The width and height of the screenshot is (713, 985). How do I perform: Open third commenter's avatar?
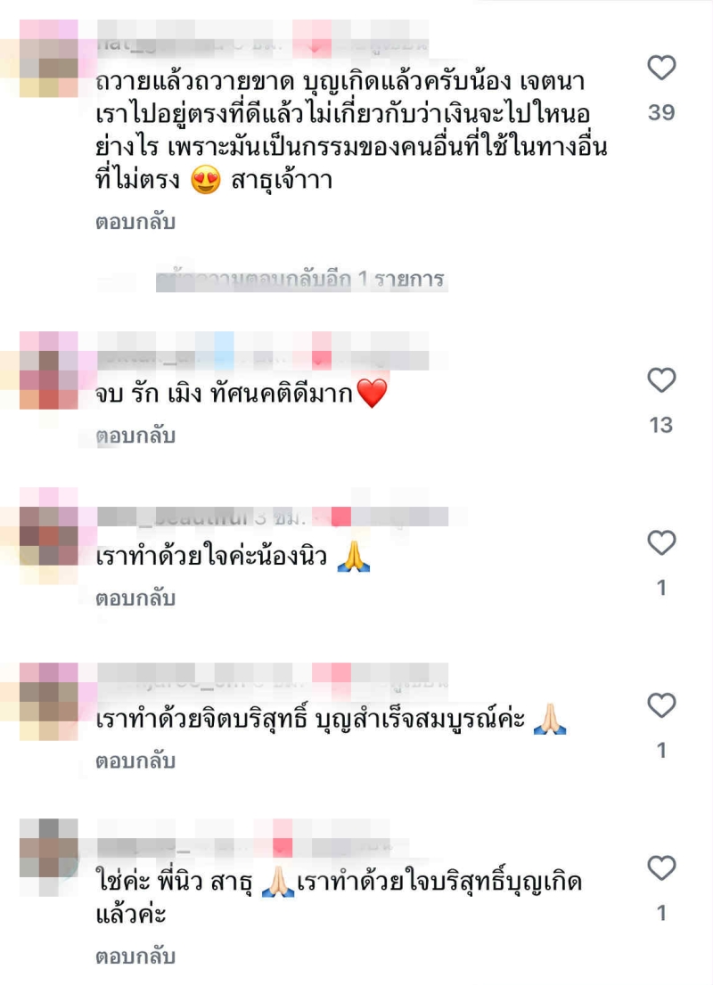49,527
